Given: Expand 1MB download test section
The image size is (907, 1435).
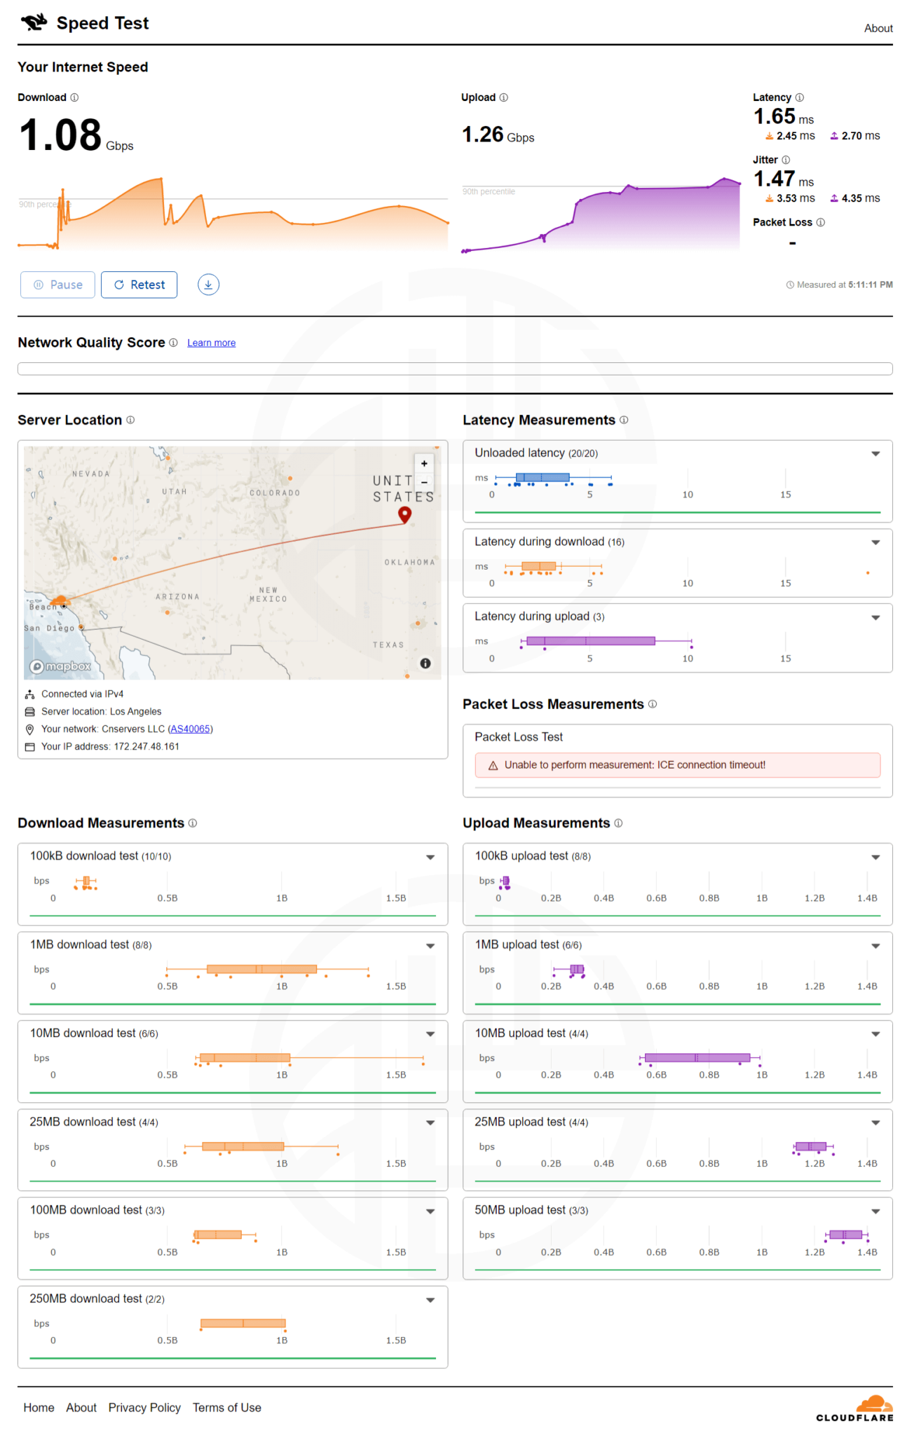Looking at the screenshot, I should (x=430, y=946).
